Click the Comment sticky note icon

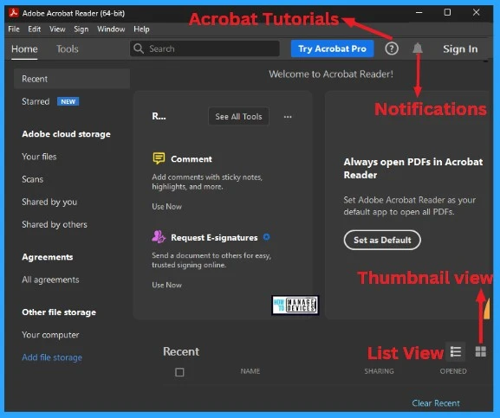point(159,158)
